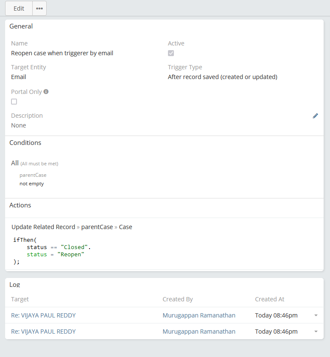The height and width of the screenshot is (357, 330).
Task: Click the Name field value text
Action: pyautogui.click(x=62, y=53)
